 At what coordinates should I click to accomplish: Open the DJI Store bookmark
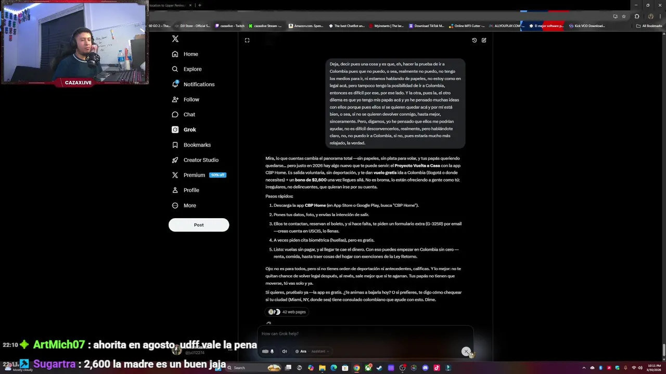pyautogui.click(x=193, y=25)
